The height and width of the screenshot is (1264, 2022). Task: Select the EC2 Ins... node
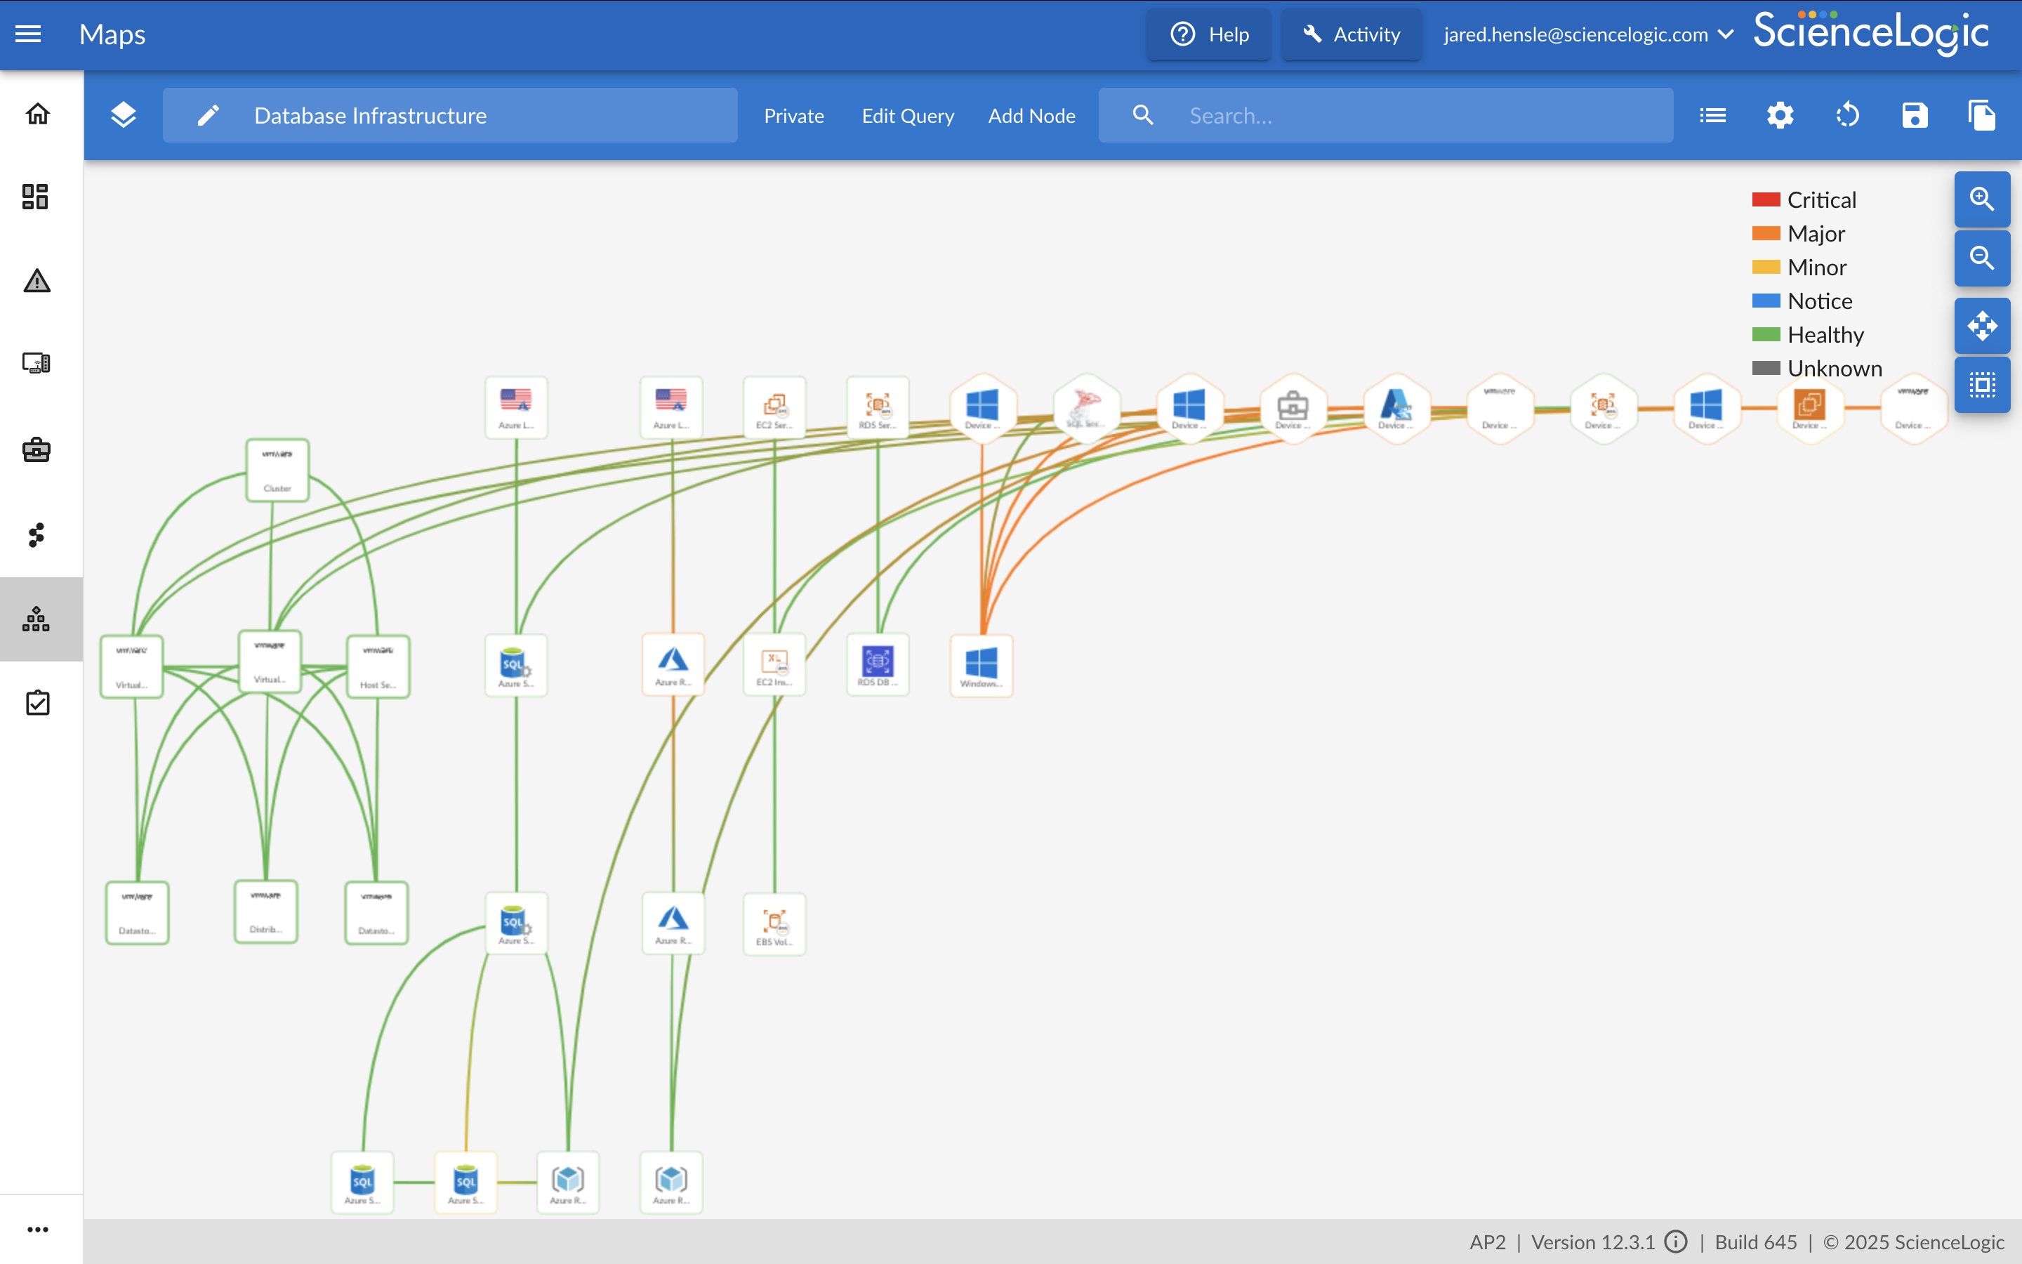pyautogui.click(x=774, y=664)
